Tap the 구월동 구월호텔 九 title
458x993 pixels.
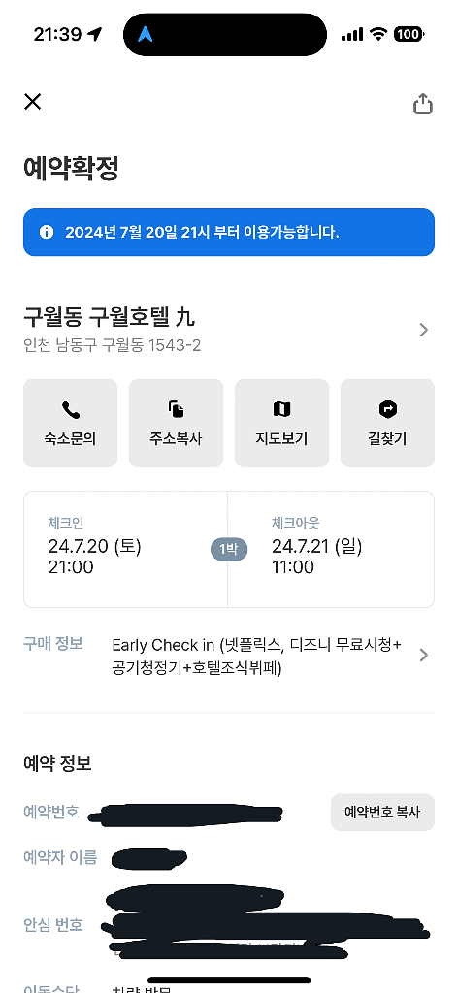pyautogui.click(x=110, y=313)
